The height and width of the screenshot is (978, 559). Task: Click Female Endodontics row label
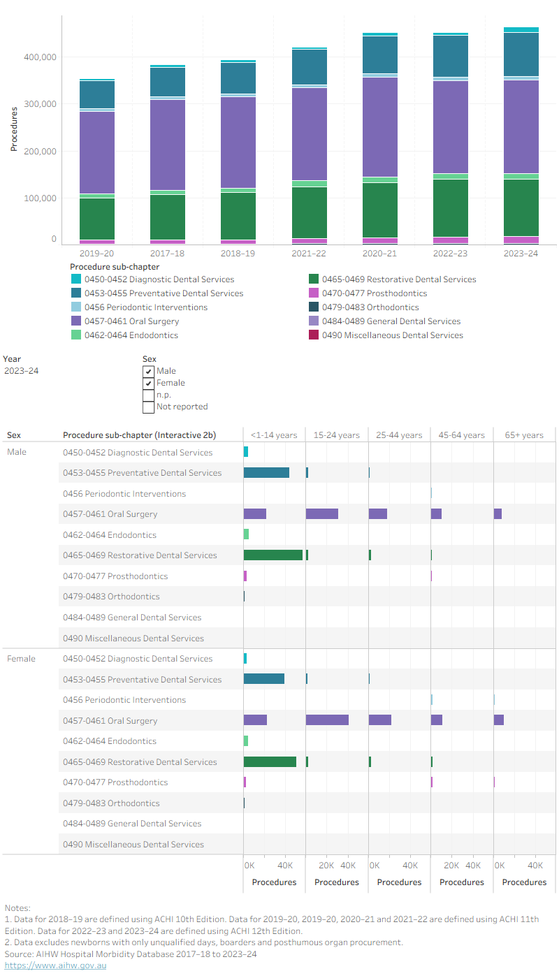click(x=110, y=741)
